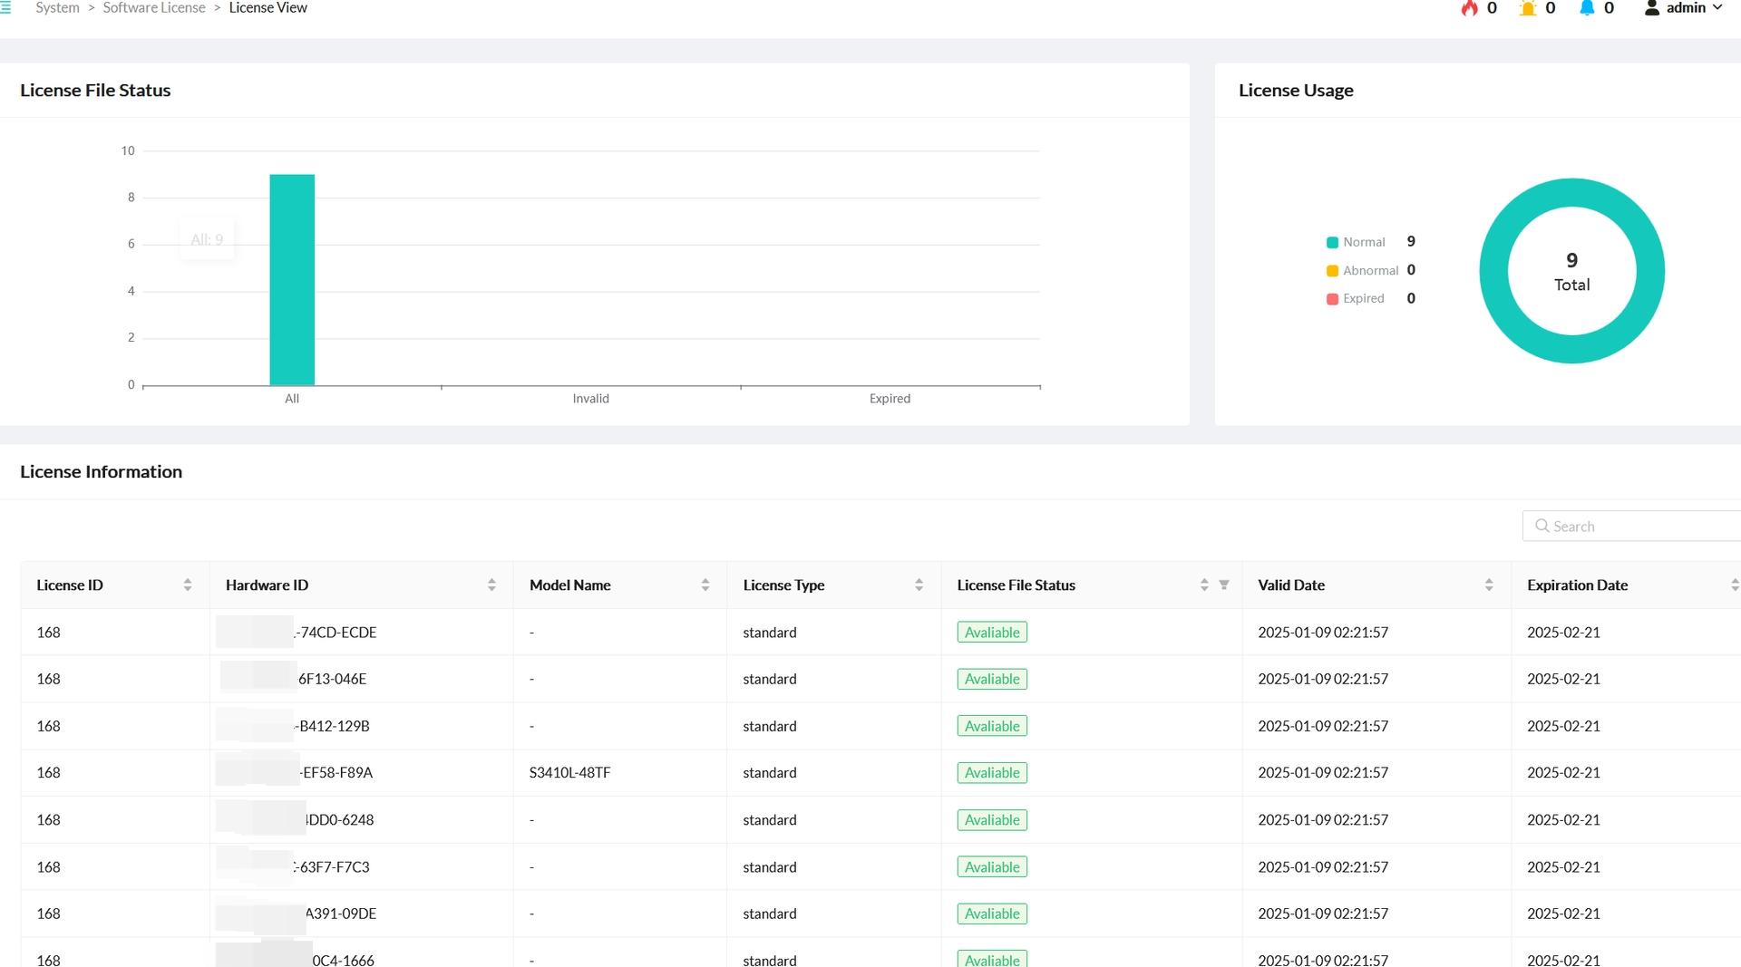Sort the table by Valid Date

1489,585
